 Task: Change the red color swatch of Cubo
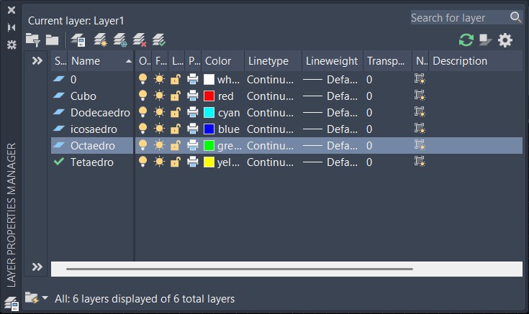(209, 96)
